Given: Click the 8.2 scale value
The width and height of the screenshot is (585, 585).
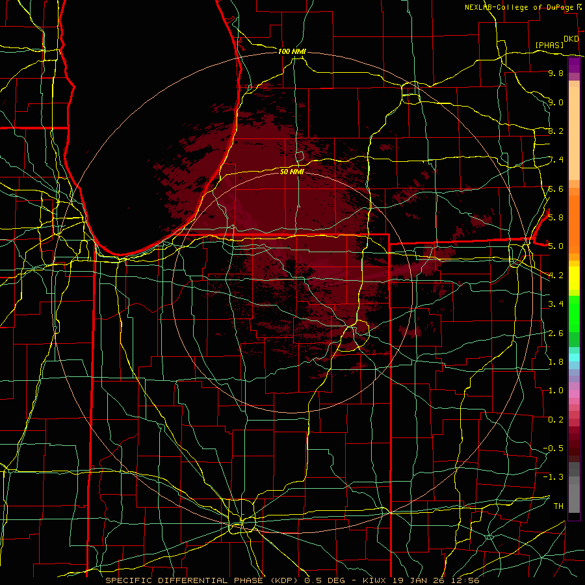Looking at the screenshot, I should [556, 131].
